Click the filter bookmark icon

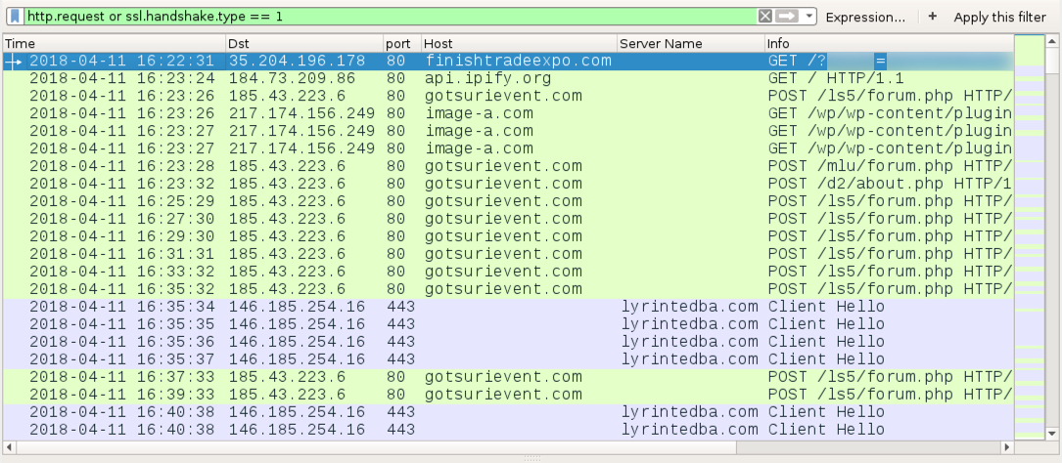[x=16, y=17]
